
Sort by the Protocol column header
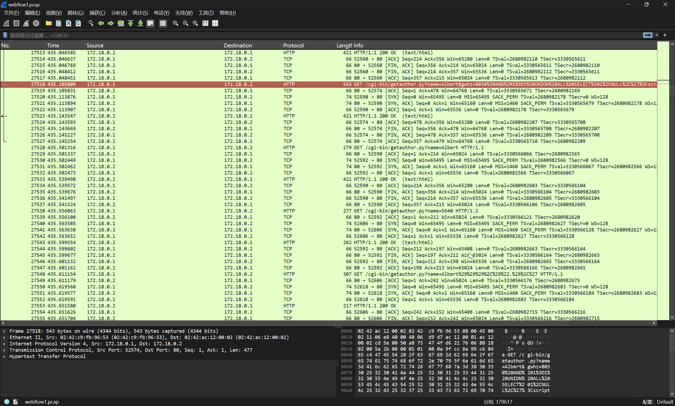point(308,45)
